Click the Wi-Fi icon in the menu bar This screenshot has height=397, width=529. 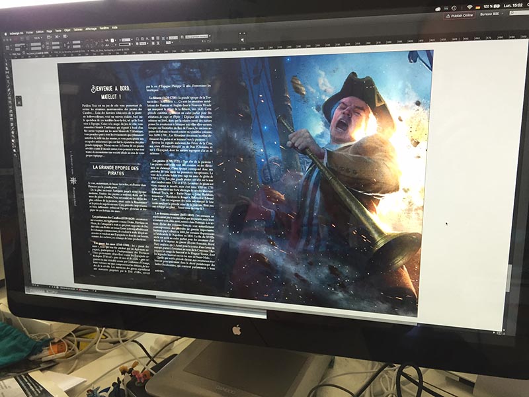(469, 7)
